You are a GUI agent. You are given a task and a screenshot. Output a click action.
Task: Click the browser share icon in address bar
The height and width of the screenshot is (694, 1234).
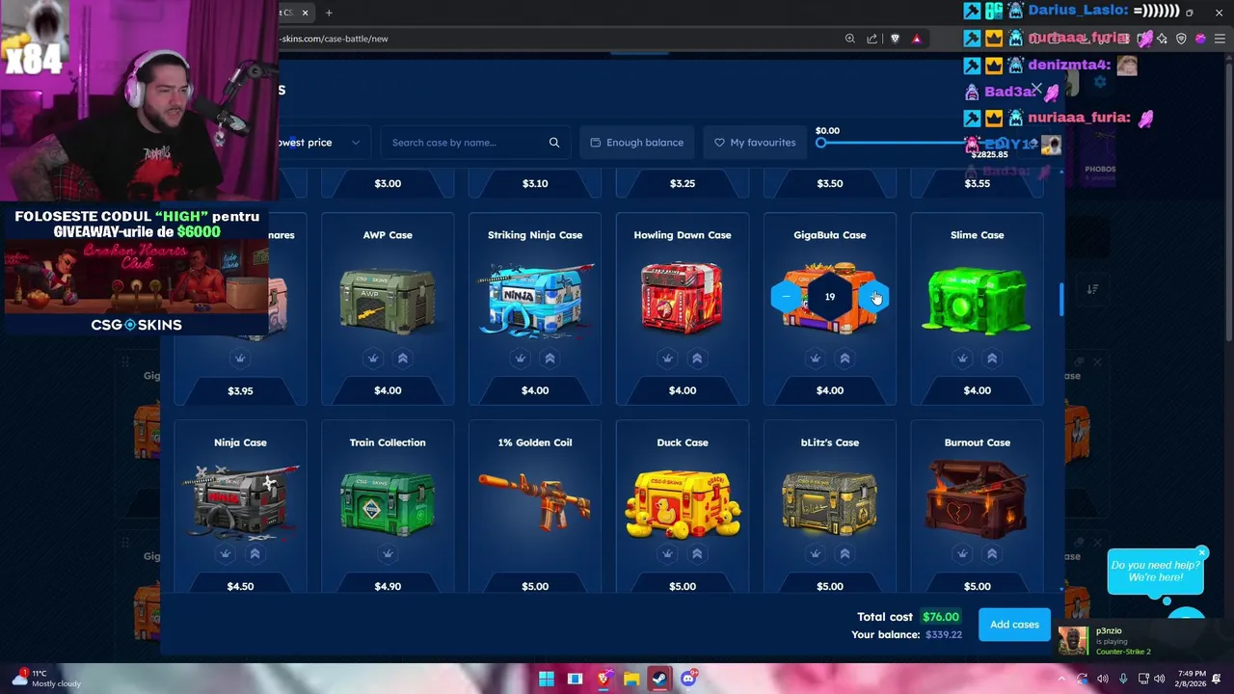(872, 39)
